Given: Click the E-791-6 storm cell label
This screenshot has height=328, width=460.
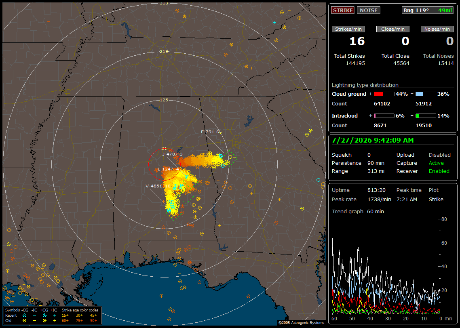Looking at the screenshot, I should pyautogui.click(x=210, y=132).
